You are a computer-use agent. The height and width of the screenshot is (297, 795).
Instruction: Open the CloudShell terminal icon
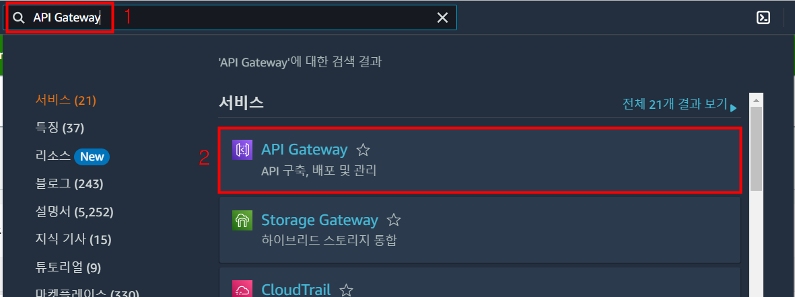pyautogui.click(x=763, y=17)
